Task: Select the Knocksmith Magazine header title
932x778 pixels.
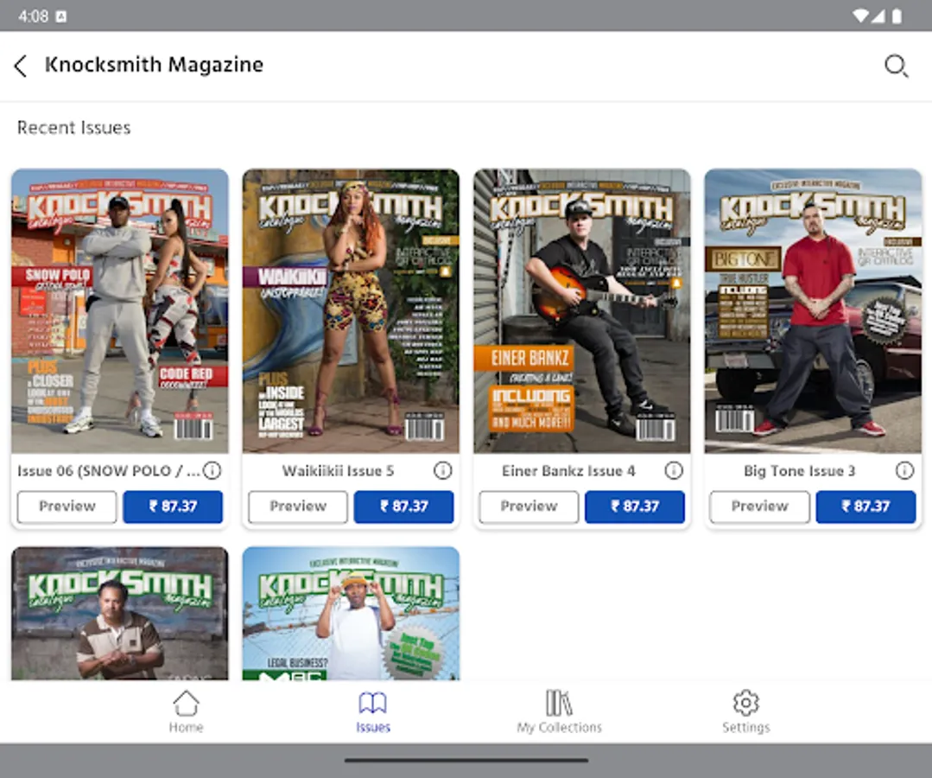Action: tap(154, 64)
